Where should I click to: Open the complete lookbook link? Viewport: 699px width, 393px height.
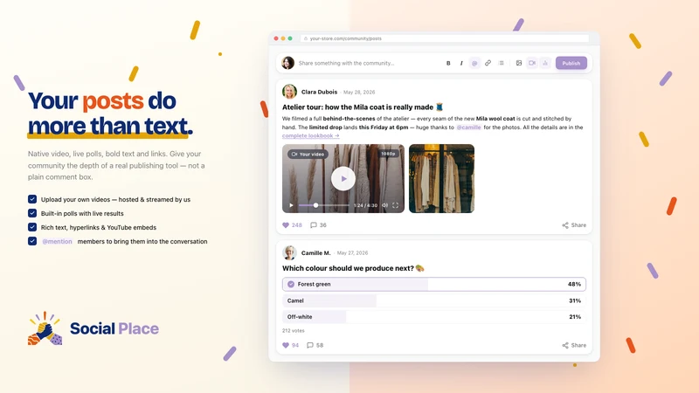(x=311, y=135)
